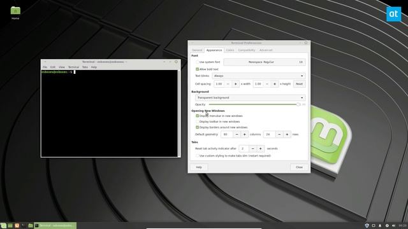Open File menu in Terminal window
Screen dimensions: 408x229
point(45,67)
